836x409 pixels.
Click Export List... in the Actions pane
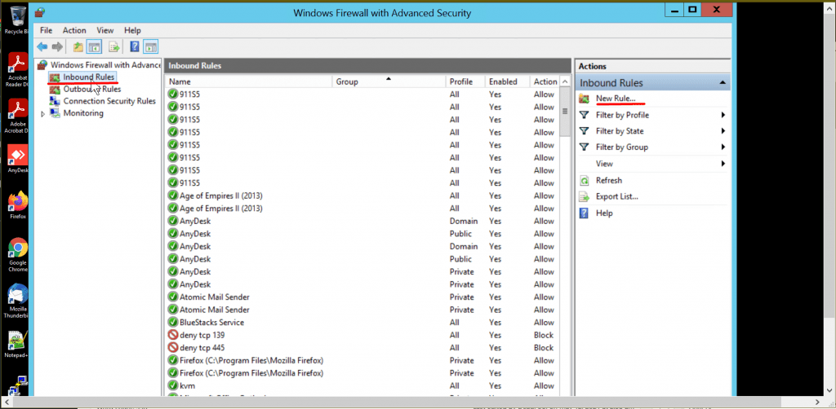616,196
